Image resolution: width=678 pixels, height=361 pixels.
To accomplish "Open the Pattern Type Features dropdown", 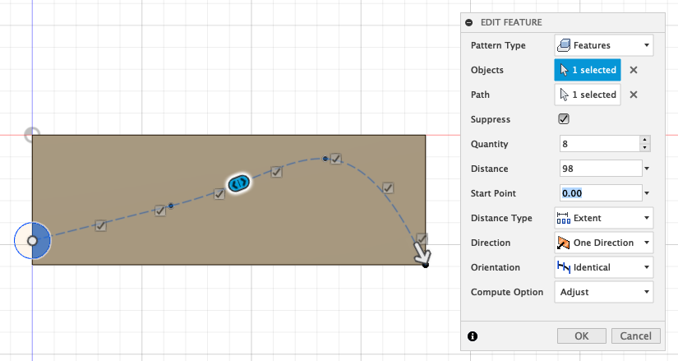I will [604, 45].
